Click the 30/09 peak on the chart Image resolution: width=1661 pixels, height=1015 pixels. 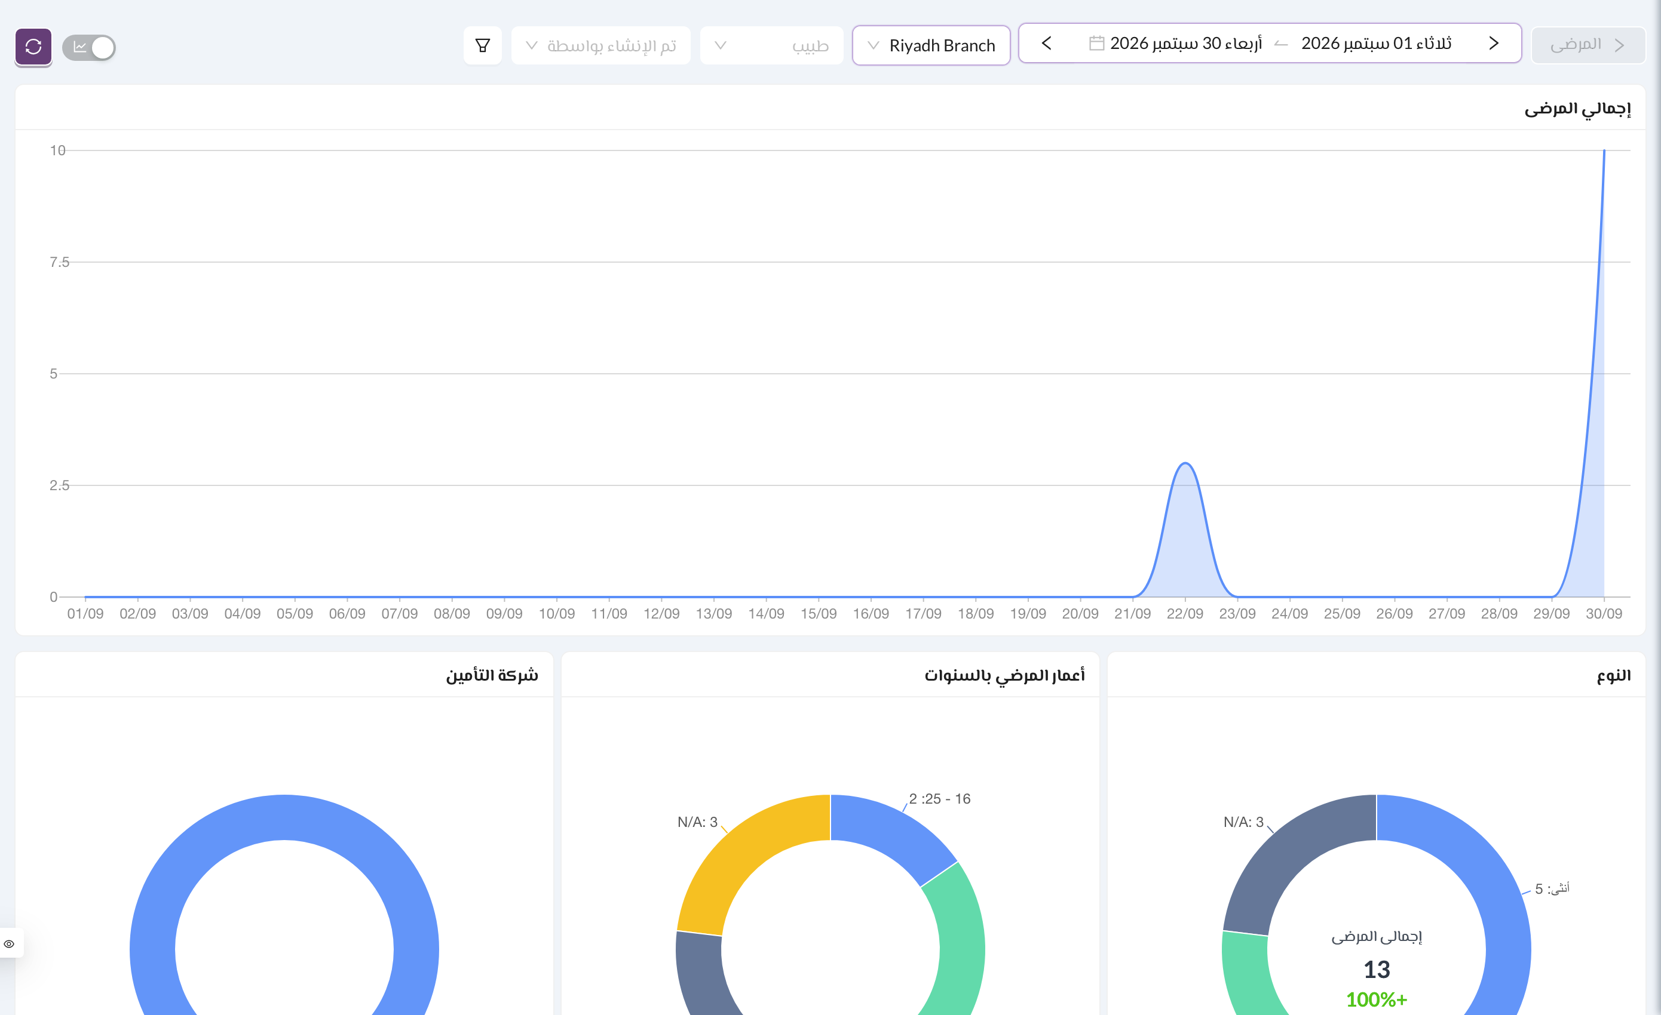click(1604, 151)
